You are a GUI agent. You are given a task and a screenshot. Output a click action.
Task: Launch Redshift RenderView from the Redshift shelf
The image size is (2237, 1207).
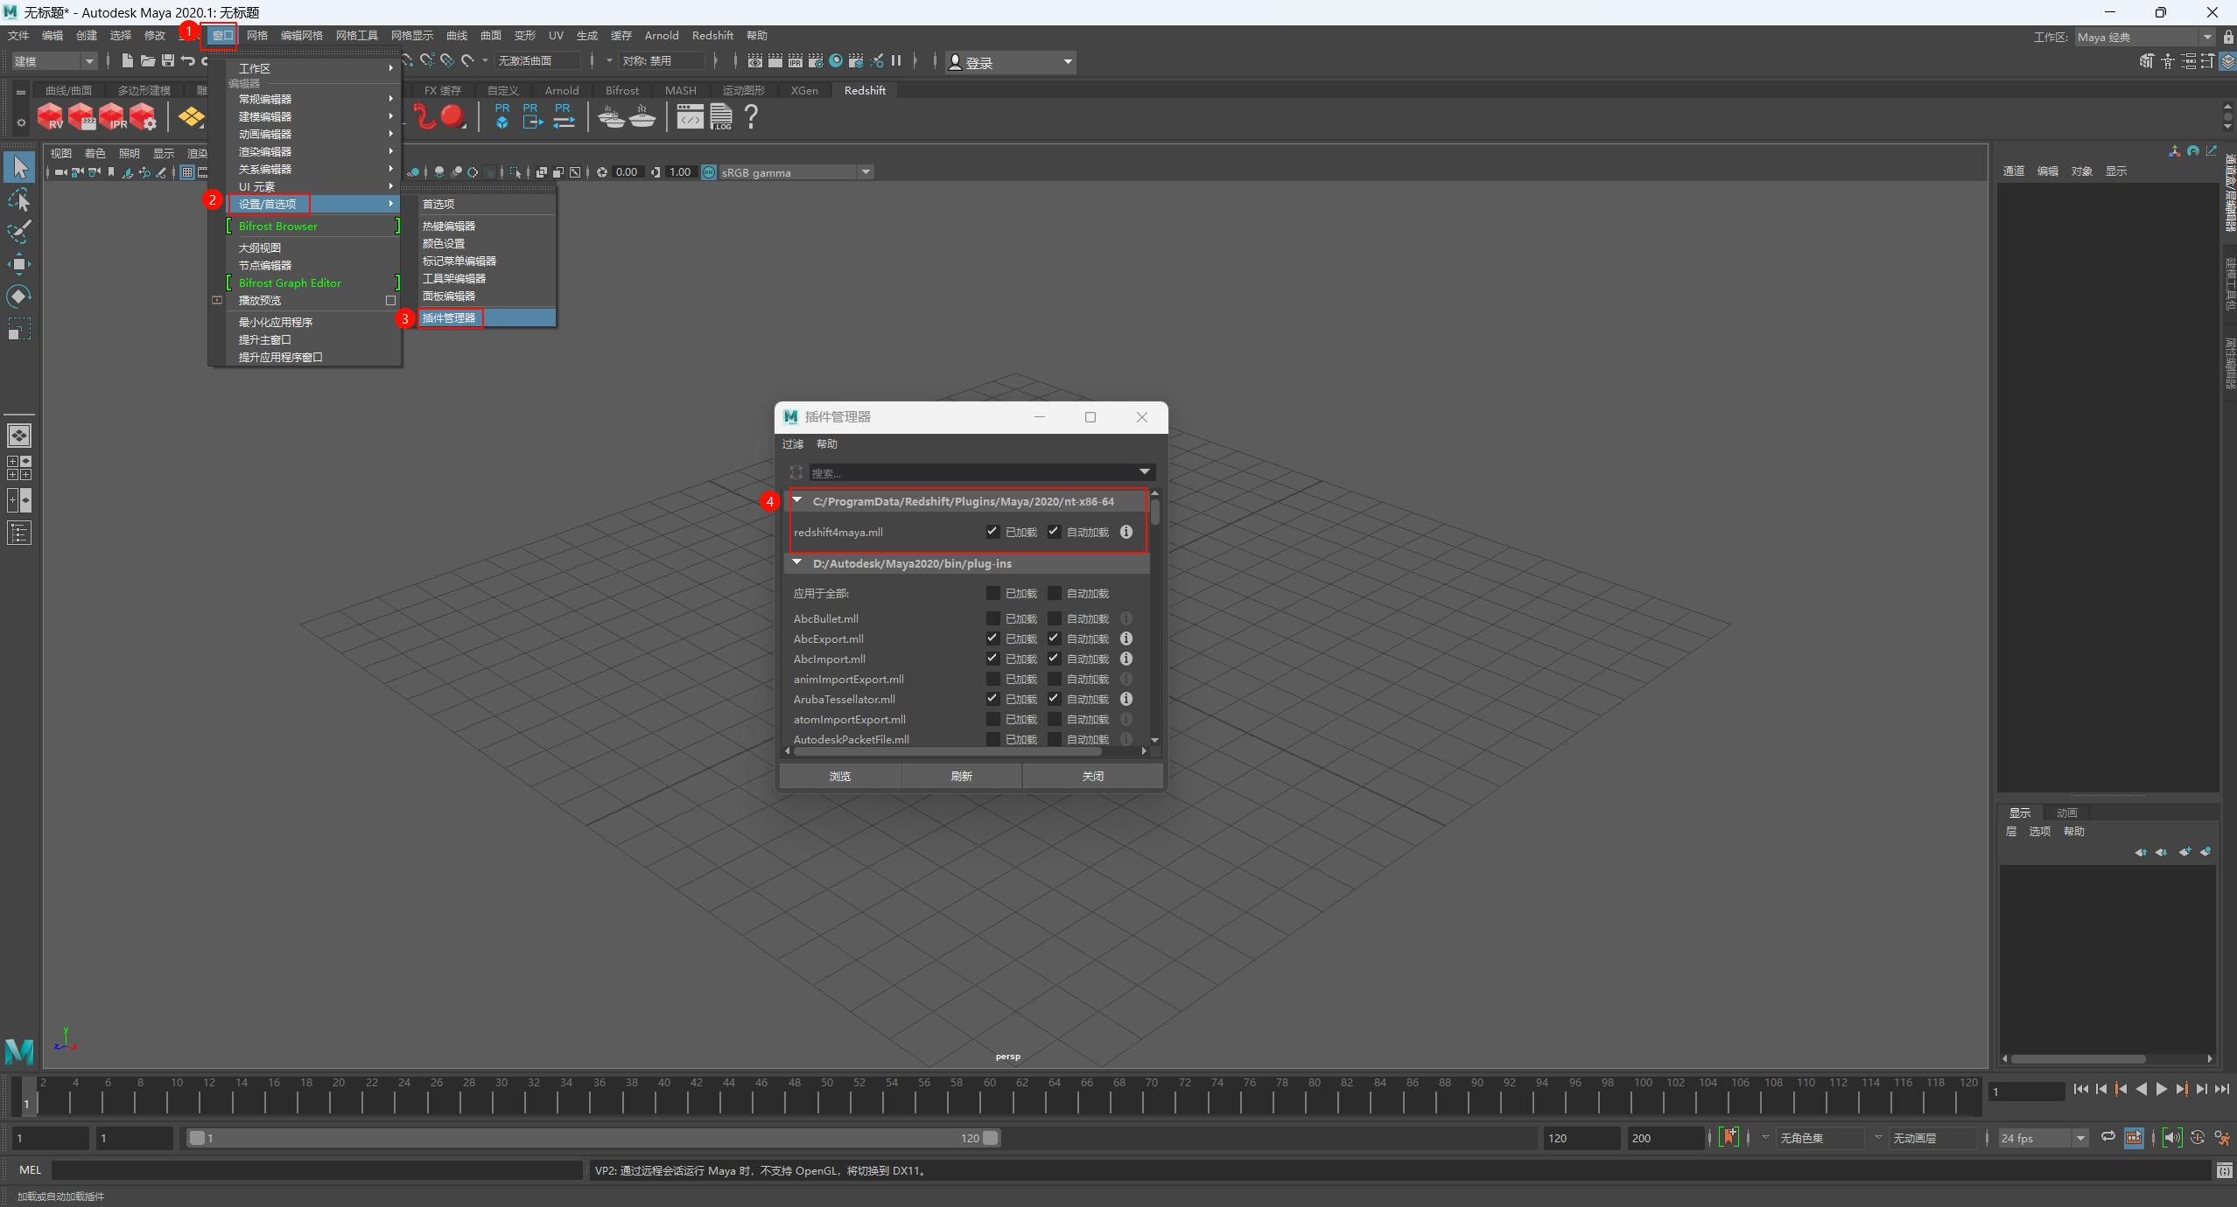coord(50,117)
